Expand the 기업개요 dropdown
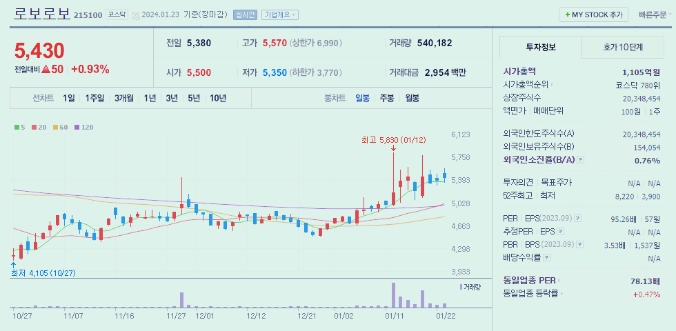The image size is (676, 331). point(280,14)
